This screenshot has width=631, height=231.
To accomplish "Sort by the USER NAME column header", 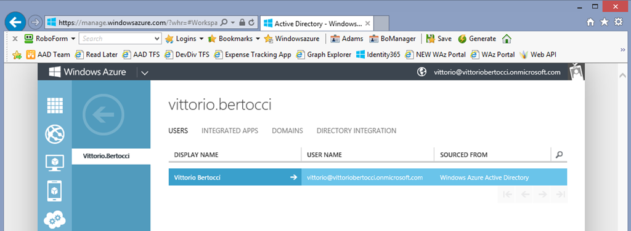I will (x=368, y=155).
